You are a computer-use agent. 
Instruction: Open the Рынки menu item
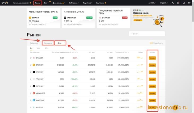[x=38, y=3]
